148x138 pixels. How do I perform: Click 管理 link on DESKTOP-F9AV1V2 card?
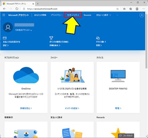[118, 108]
